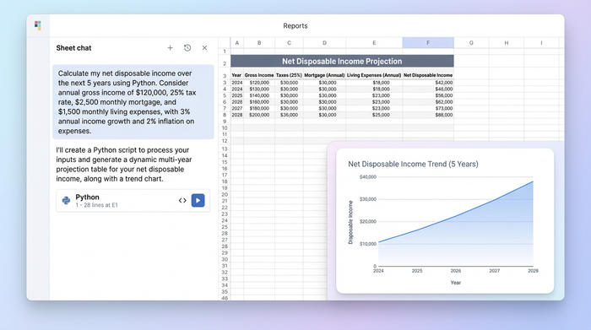591x330 pixels.
Task: Select column H header
Action: pos(507,42)
